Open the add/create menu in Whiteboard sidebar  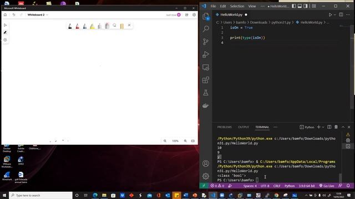click(5, 40)
